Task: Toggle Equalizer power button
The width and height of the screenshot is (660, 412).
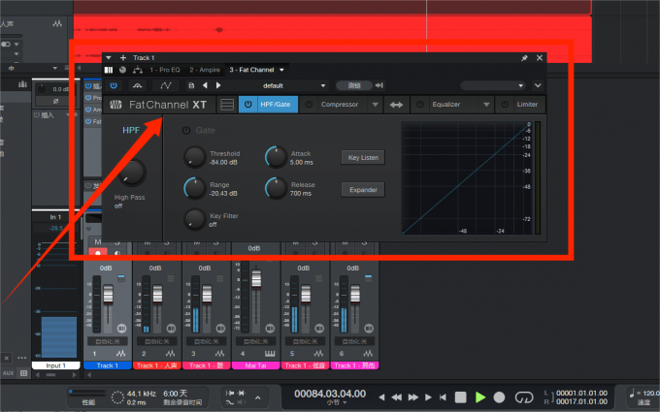Action: coord(420,105)
